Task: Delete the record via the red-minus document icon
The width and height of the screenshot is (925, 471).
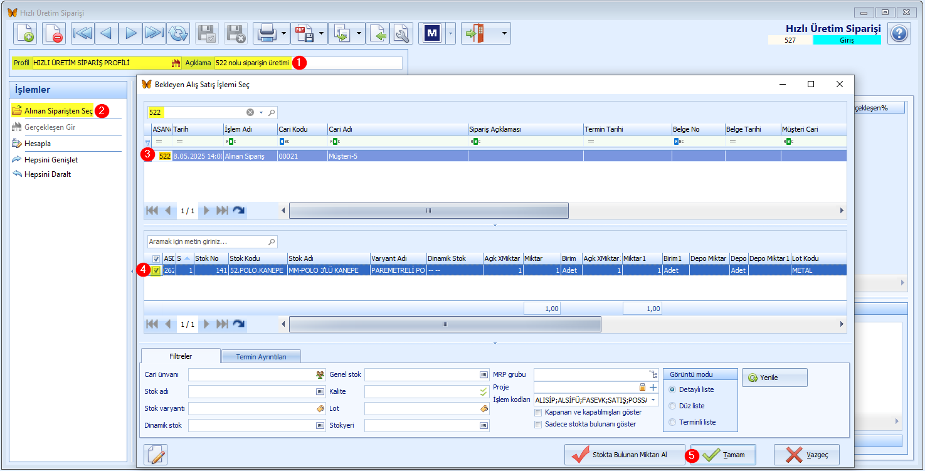Action: [54, 33]
